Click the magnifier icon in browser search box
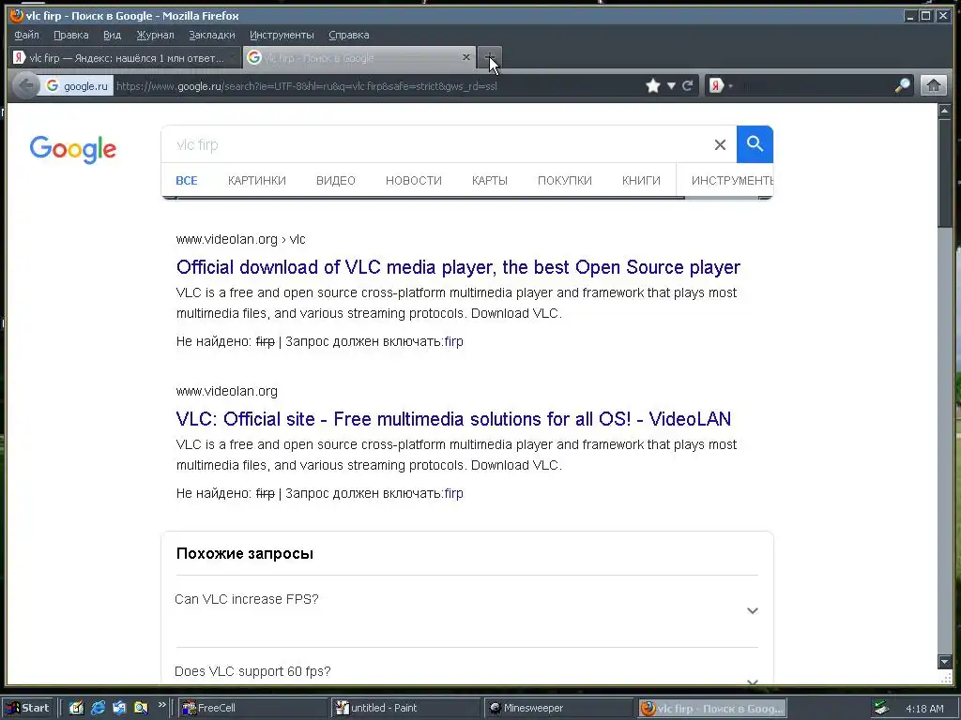This screenshot has height=720, width=961. point(902,85)
